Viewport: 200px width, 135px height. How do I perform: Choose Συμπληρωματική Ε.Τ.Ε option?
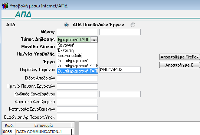click(77, 66)
